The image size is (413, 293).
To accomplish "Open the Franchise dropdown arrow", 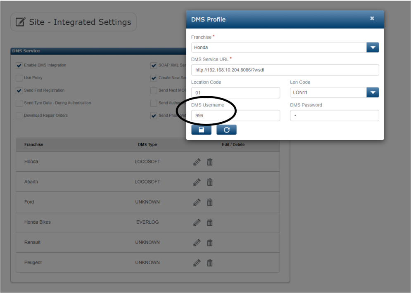I will pyautogui.click(x=373, y=47).
